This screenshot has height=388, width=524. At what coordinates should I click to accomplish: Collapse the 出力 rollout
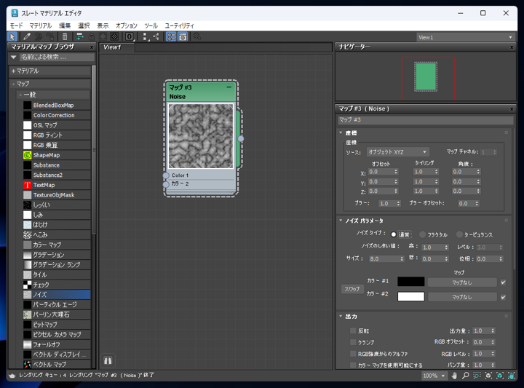click(x=341, y=316)
